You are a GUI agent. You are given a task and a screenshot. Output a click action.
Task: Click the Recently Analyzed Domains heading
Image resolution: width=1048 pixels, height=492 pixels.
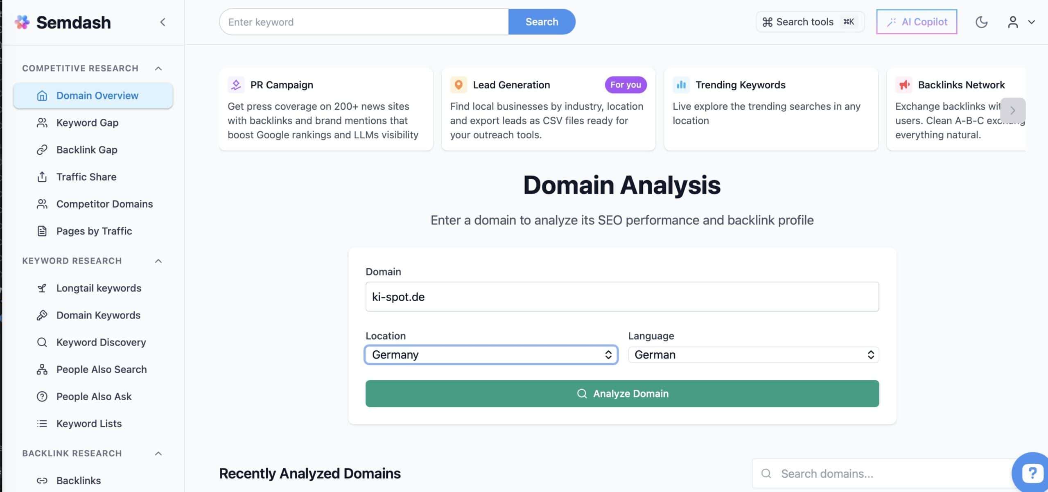click(x=310, y=473)
